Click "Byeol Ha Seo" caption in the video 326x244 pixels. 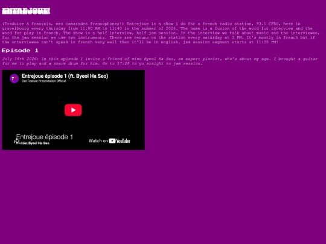coord(39,143)
